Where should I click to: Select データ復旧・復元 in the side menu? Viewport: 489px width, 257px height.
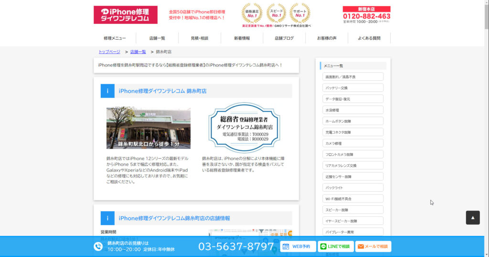[x=353, y=99]
